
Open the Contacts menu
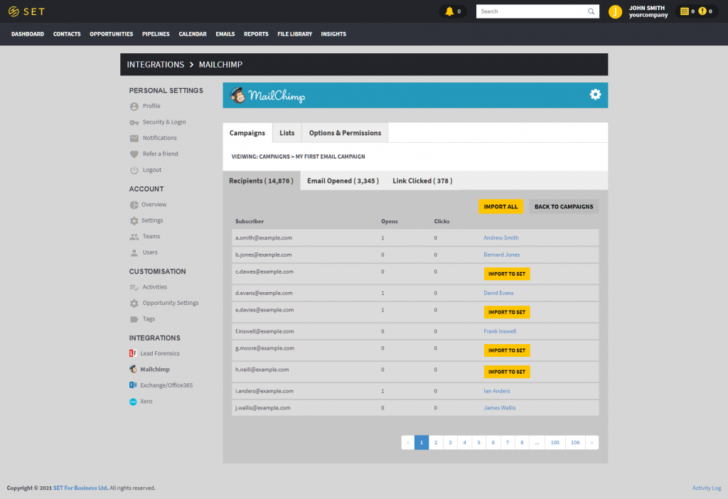click(x=67, y=34)
